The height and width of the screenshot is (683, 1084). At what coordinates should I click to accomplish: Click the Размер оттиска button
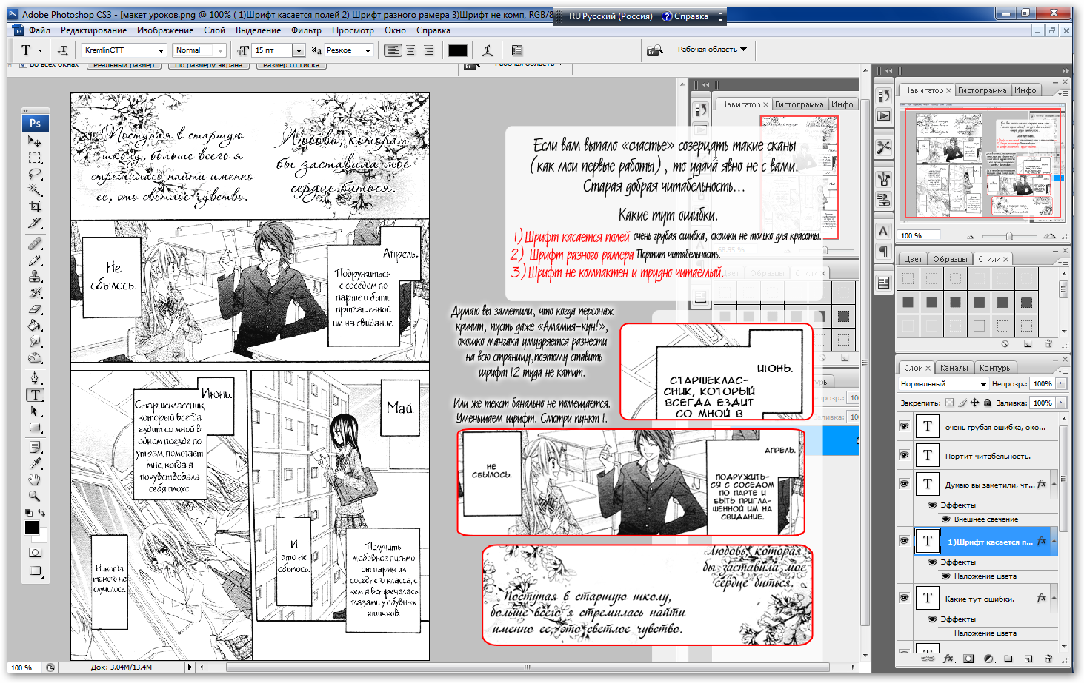tap(291, 65)
